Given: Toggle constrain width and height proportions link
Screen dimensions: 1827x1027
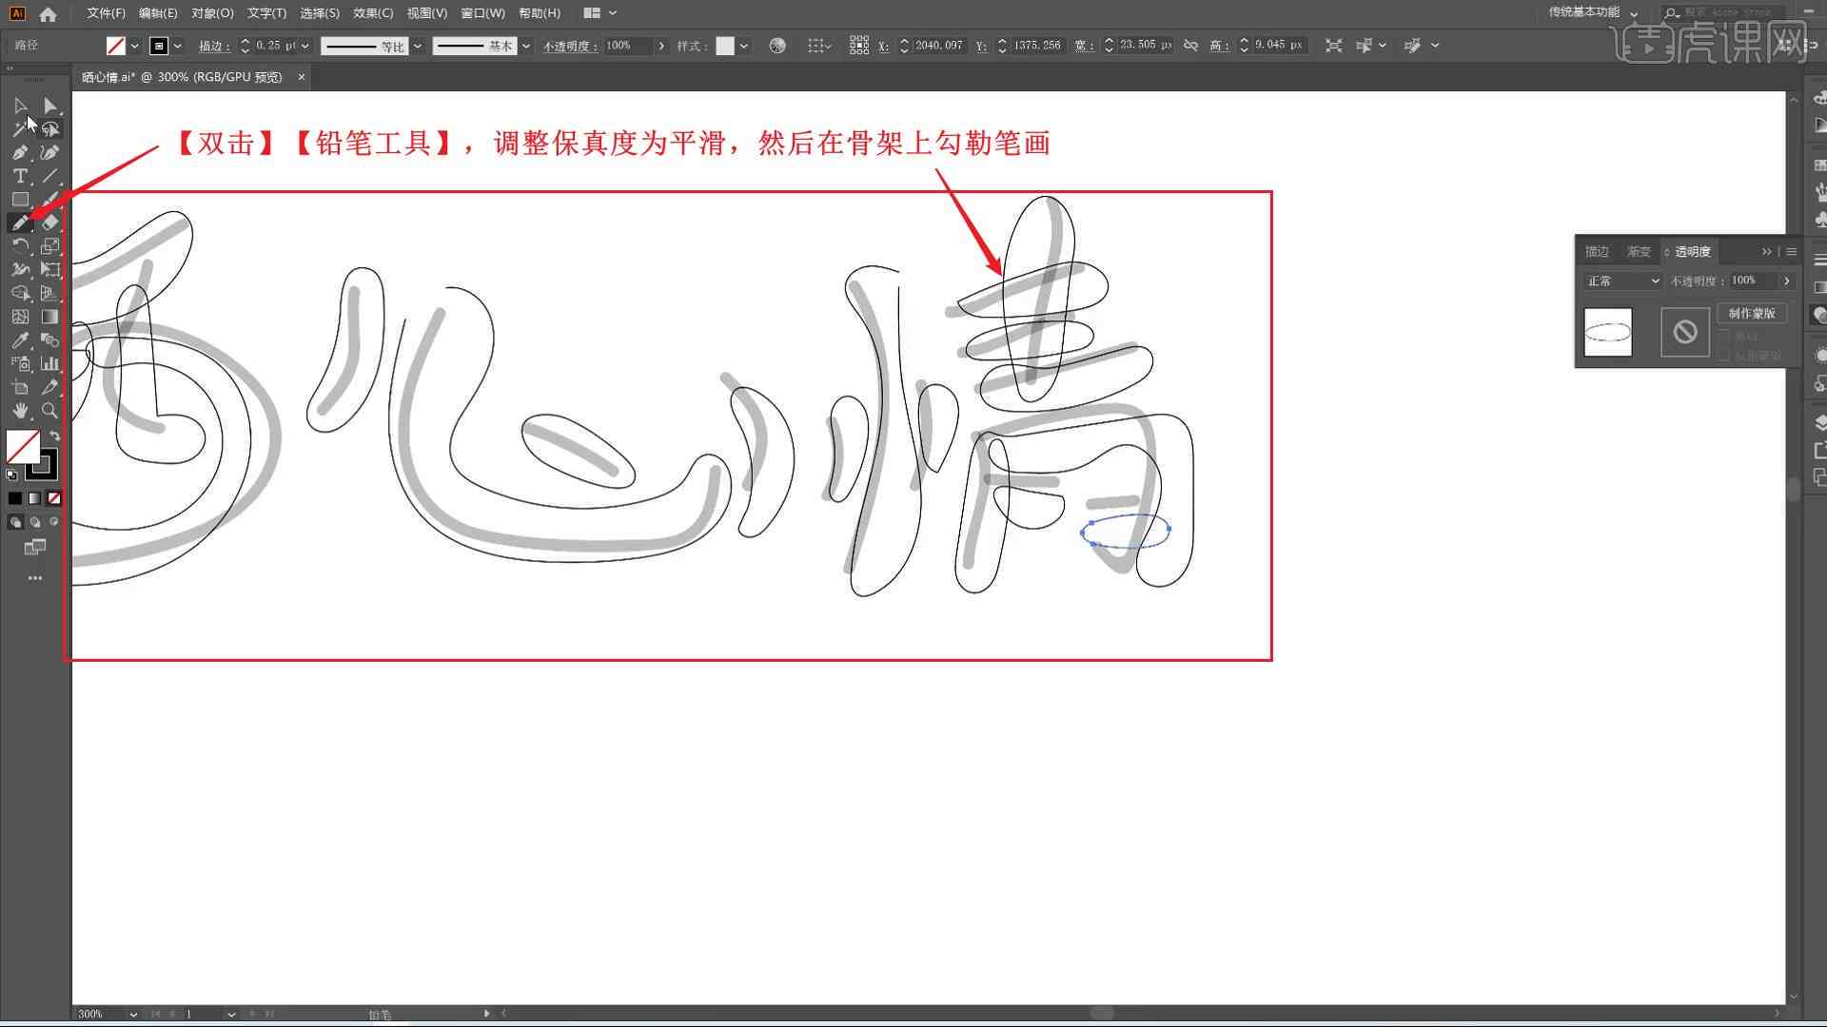Looking at the screenshot, I should [1190, 46].
